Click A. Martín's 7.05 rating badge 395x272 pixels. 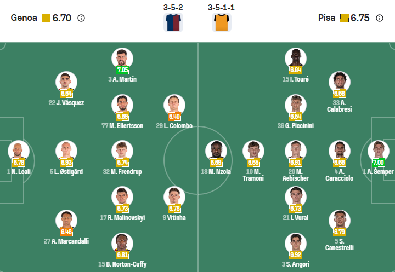[x=122, y=70]
